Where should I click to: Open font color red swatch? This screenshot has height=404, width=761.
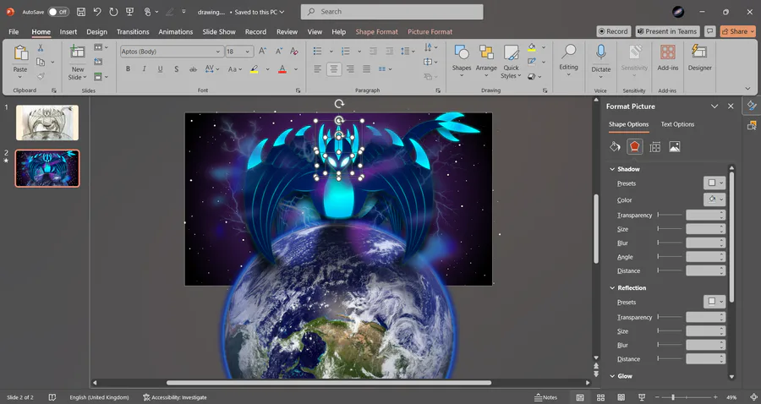pyautogui.click(x=282, y=69)
